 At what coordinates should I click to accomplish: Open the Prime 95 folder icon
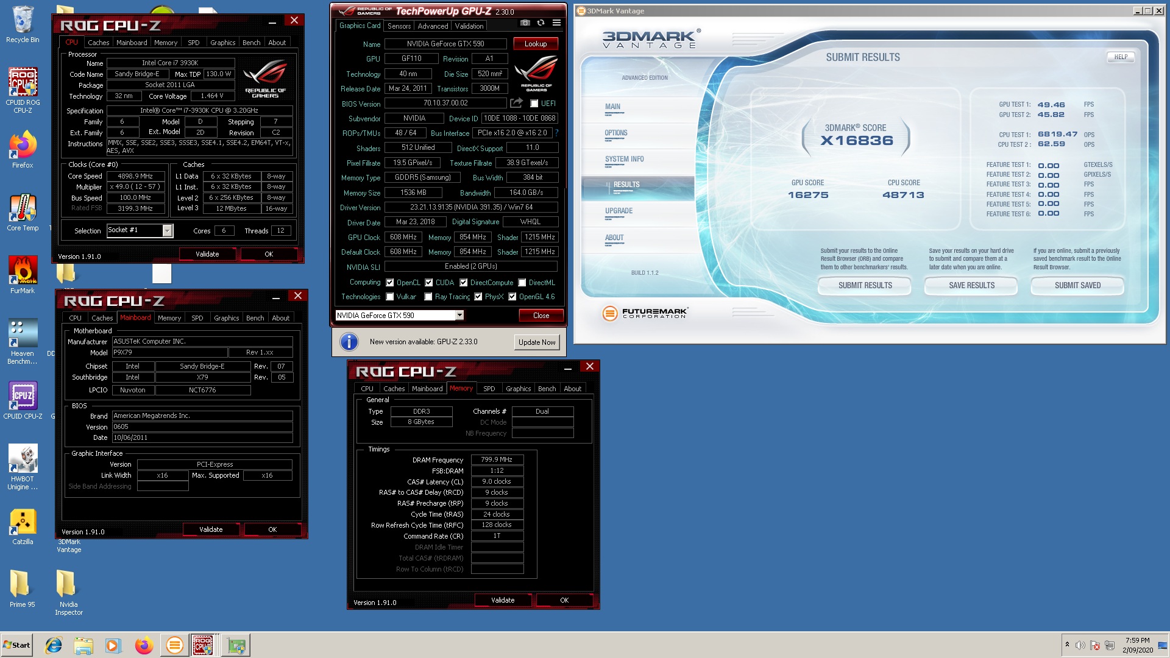22,589
